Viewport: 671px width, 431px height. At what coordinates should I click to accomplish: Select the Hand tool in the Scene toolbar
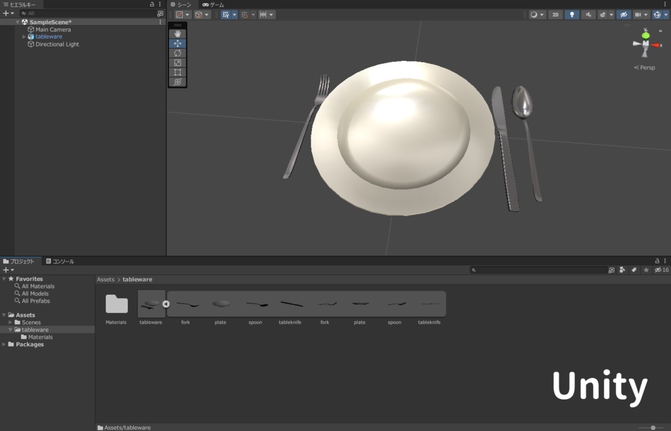point(177,33)
